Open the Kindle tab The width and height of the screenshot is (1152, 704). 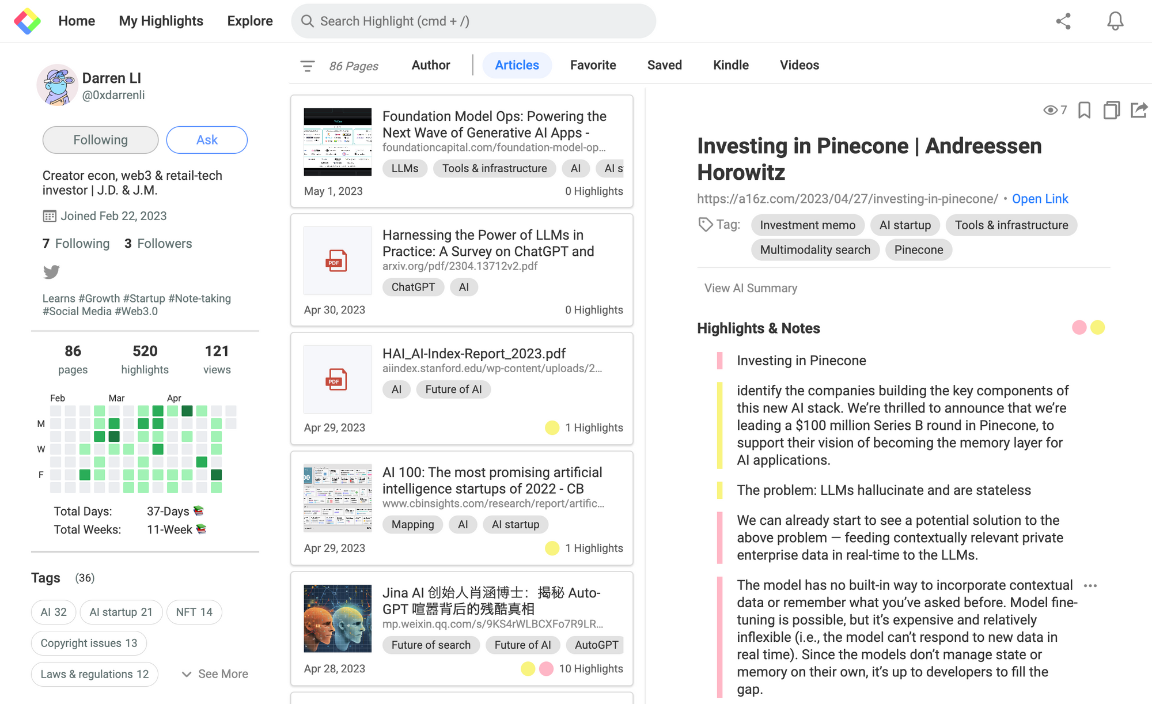click(730, 65)
